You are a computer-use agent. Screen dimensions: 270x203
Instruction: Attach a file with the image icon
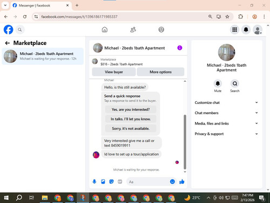click(x=103, y=181)
